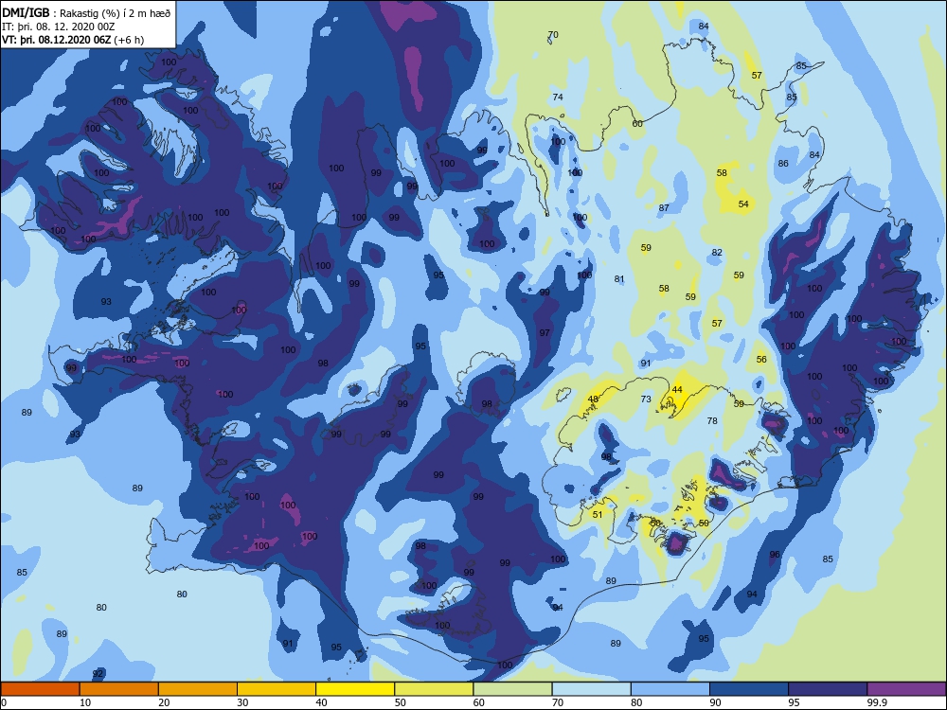
Task: Select the 60–70 light green legend swatch
Action: (x=512, y=689)
